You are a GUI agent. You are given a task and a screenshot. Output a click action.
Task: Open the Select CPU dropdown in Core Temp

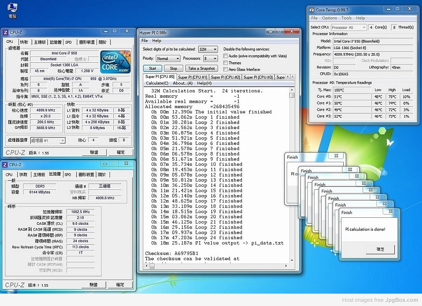349,28
